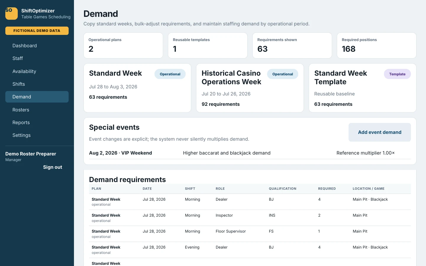Open the Rosters page
This screenshot has width=426, height=266.
[37, 110]
